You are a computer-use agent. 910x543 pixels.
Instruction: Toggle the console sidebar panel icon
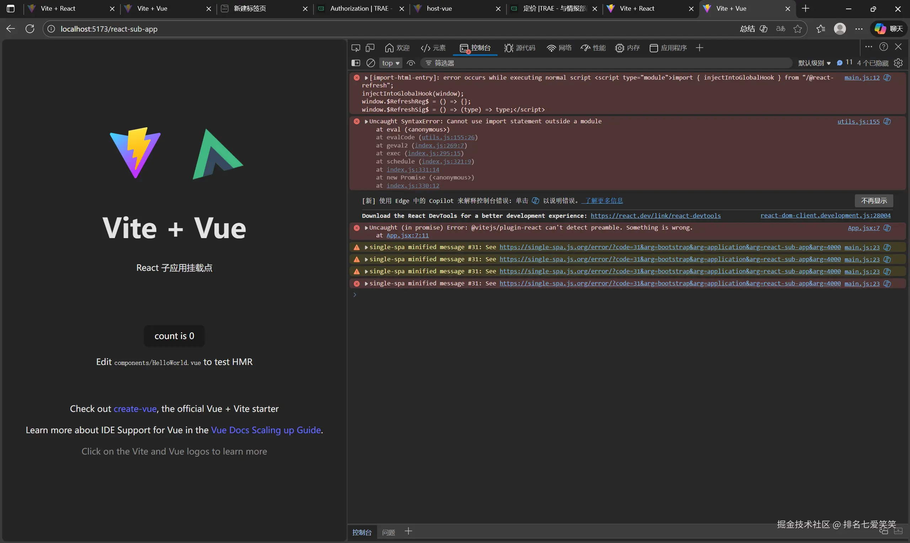[x=356, y=63]
